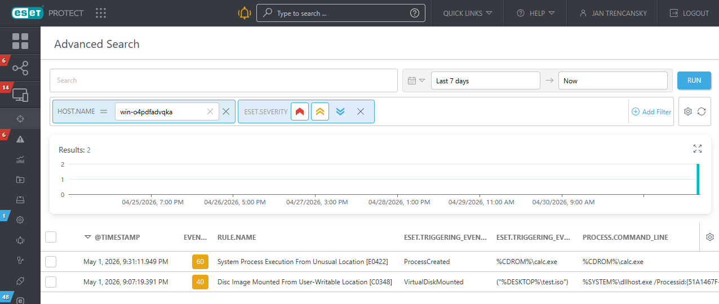Toggle the orange medium severity filter
Image resolution: width=719 pixels, height=304 pixels.
[x=320, y=111]
